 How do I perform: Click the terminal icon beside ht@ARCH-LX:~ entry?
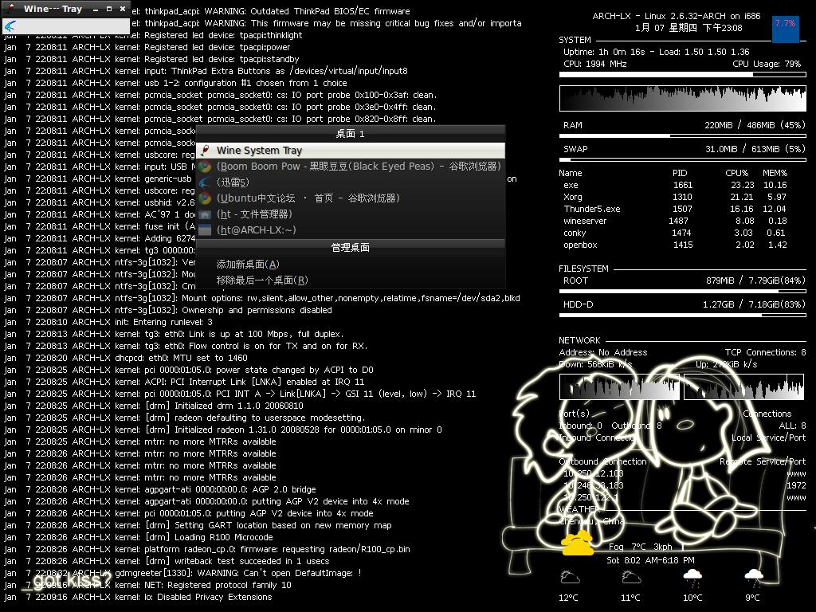pyautogui.click(x=205, y=230)
